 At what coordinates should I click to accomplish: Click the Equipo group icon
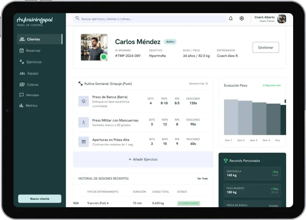[22, 73]
